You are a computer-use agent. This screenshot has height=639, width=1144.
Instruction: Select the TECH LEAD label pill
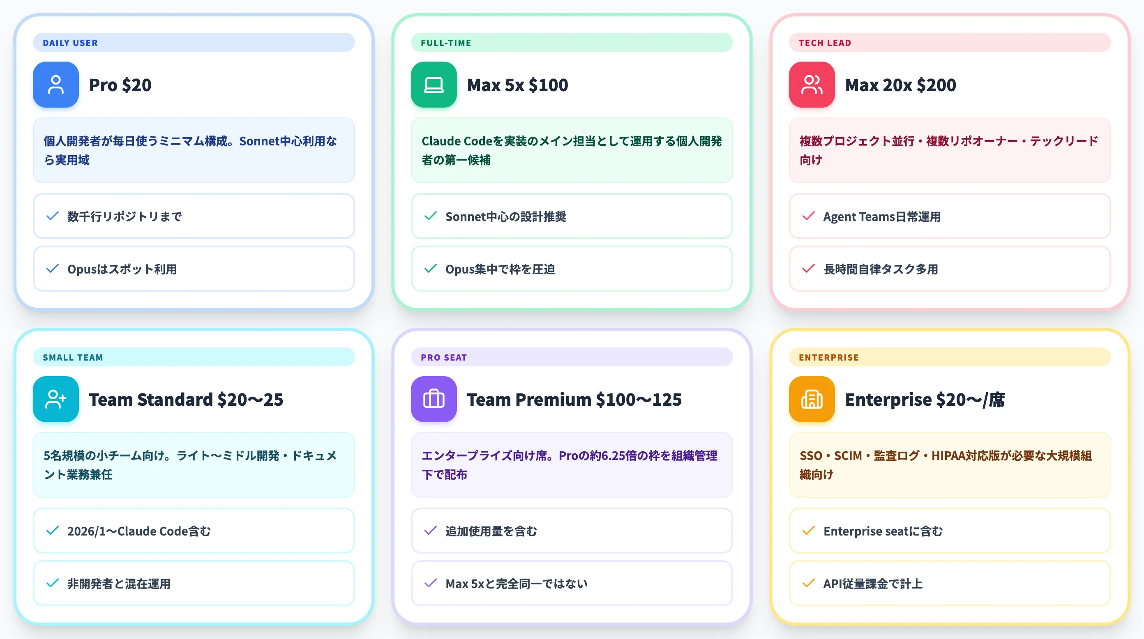click(950, 43)
